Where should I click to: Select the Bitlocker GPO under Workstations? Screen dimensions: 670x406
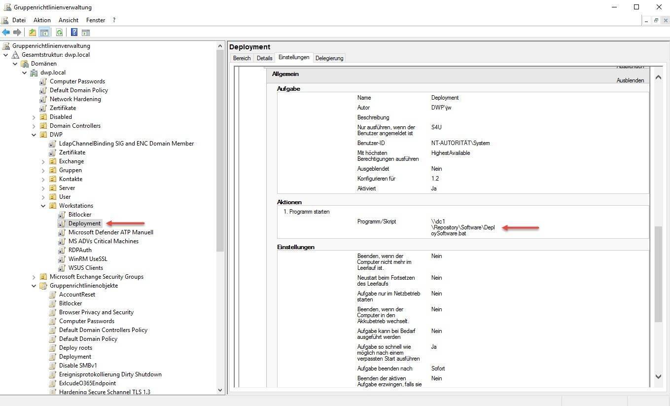(79, 215)
